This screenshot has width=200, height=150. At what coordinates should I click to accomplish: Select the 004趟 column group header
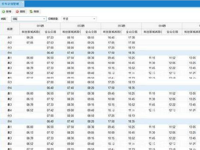(162, 26)
